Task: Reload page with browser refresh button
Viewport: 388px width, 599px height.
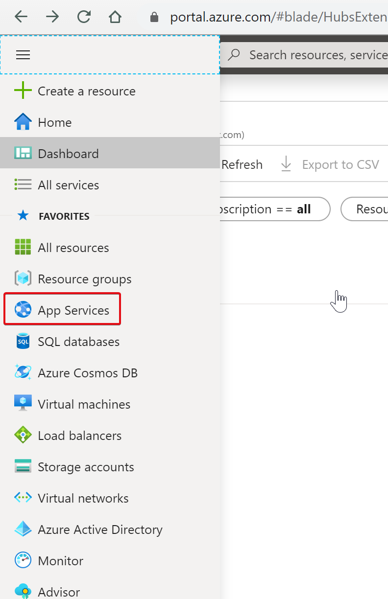Action: [84, 17]
